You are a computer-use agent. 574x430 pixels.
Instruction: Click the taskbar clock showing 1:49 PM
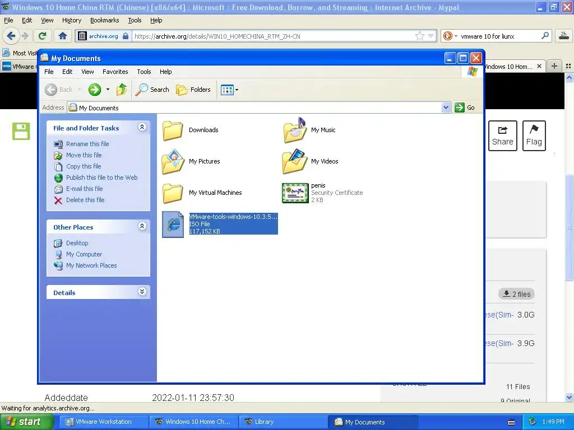[x=553, y=422]
